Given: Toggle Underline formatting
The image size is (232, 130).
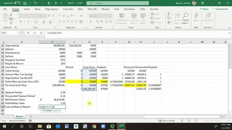Looking at the screenshot, I should coord(28,22).
